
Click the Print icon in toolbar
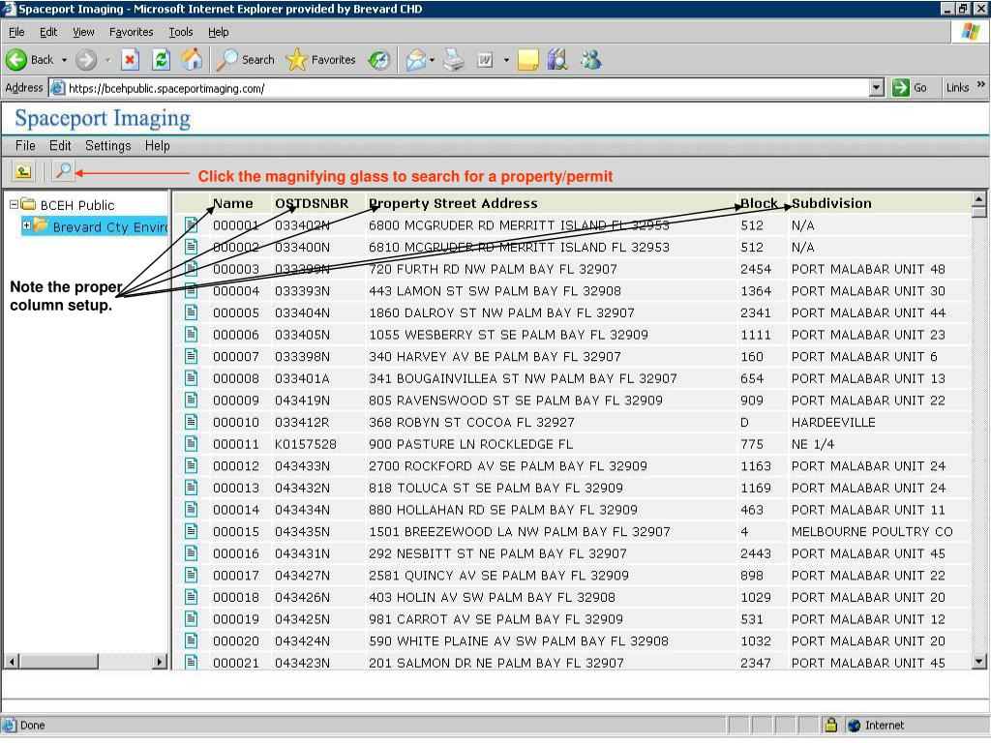click(x=454, y=60)
